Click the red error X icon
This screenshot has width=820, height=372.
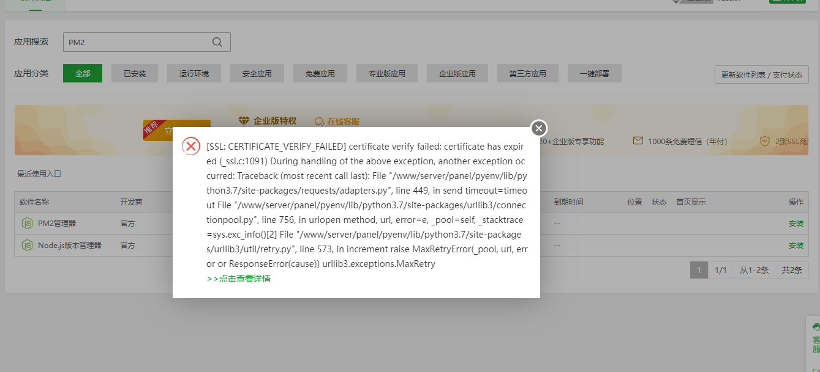pos(192,147)
